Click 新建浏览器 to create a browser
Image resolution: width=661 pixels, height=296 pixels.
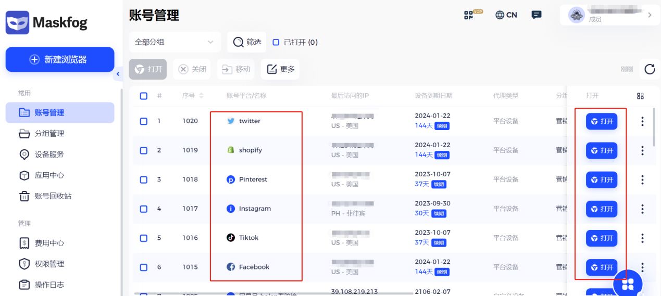(60, 59)
